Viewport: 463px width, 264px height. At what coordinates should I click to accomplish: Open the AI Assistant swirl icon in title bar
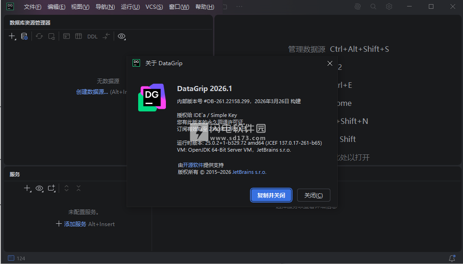pos(358,6)
